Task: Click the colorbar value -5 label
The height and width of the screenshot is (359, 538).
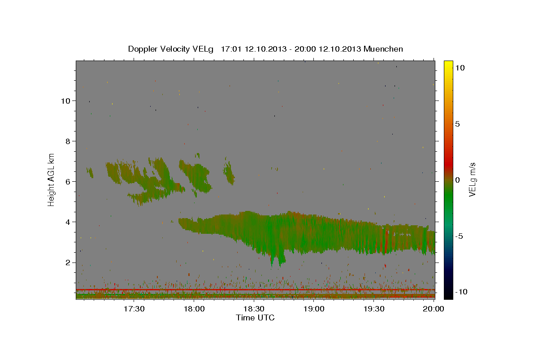Action: [x=458, y=236]
